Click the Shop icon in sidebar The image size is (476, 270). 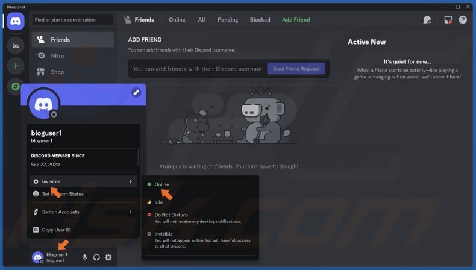point(41,72)
